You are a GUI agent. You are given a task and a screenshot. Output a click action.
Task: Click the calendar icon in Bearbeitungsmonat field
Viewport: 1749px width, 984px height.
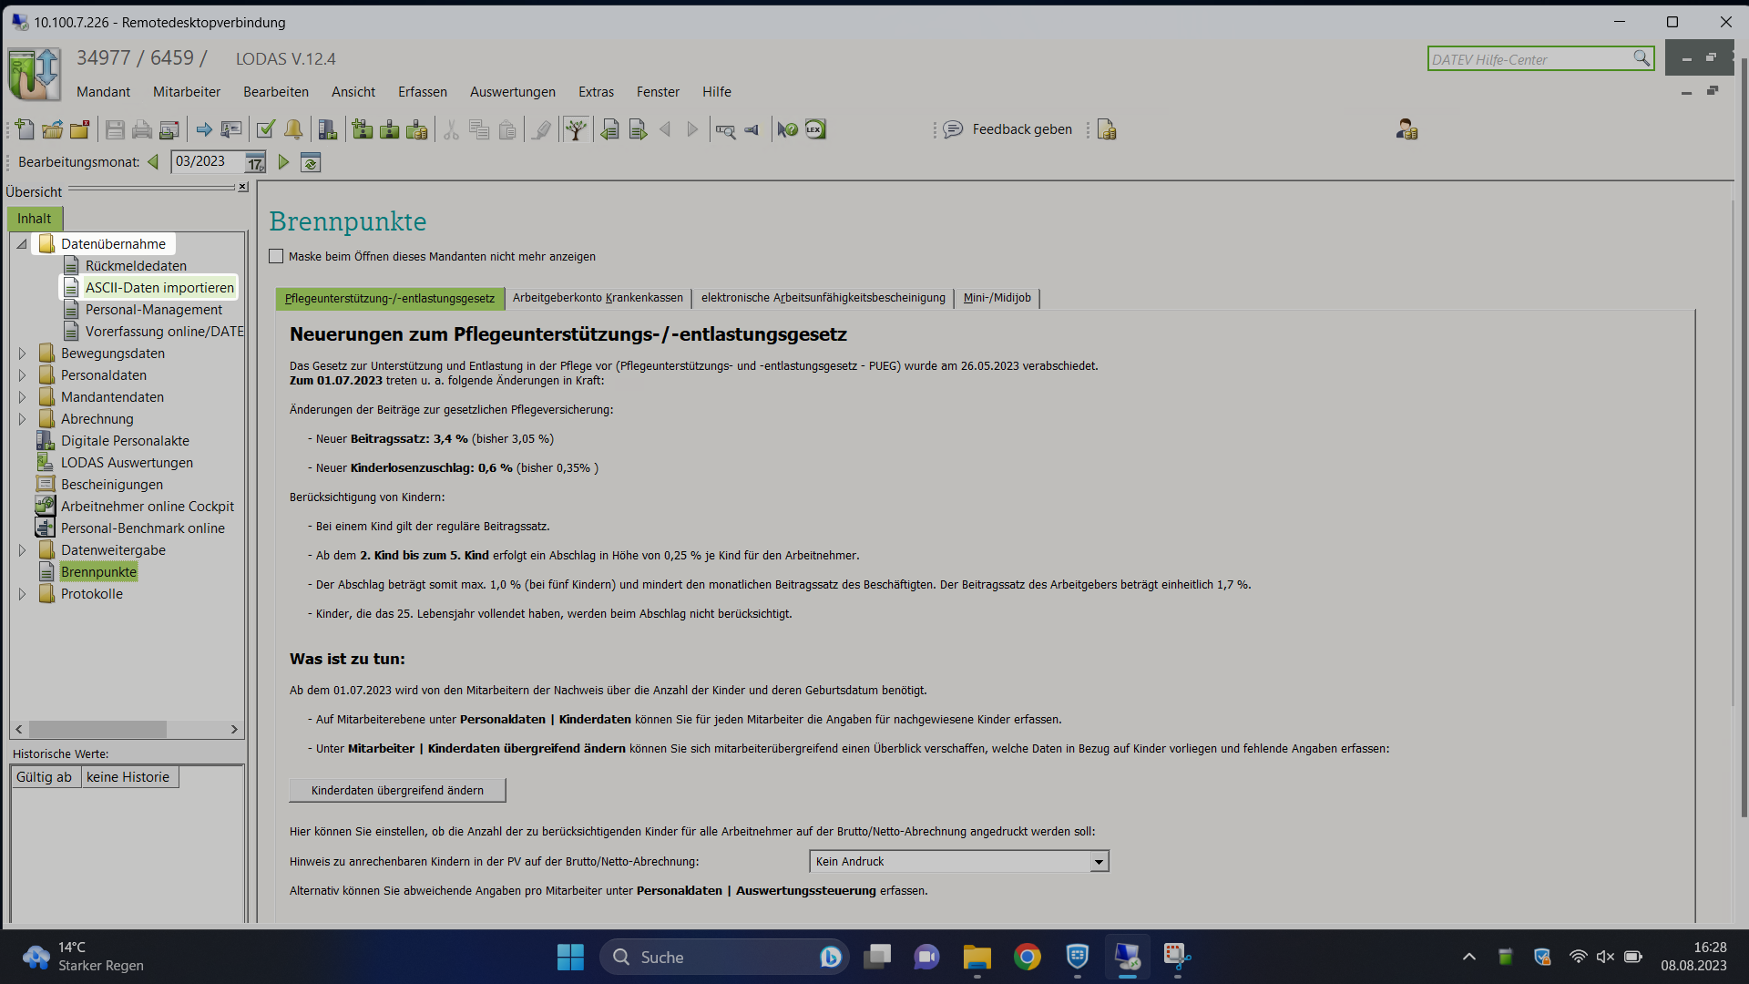pyautogui.click(x=255, y=163)
